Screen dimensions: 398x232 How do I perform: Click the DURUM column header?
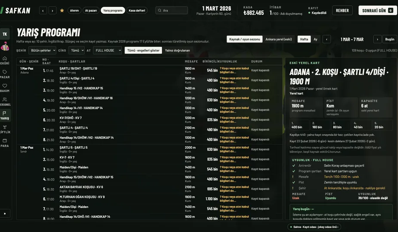point(257,61)
